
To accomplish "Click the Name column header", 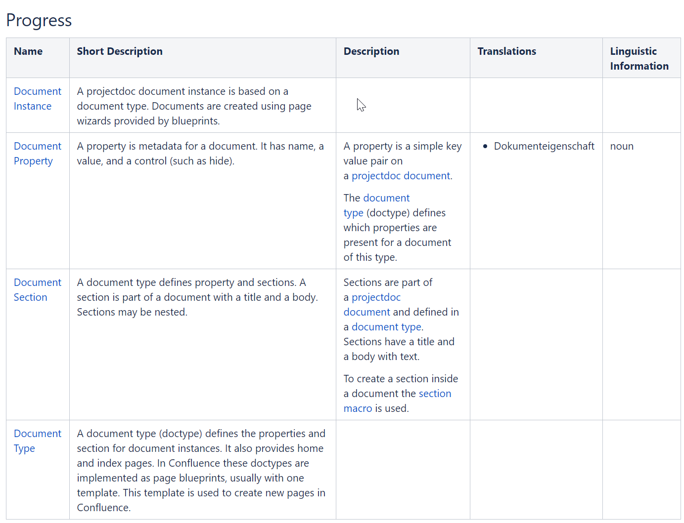I will click(28, 51).
